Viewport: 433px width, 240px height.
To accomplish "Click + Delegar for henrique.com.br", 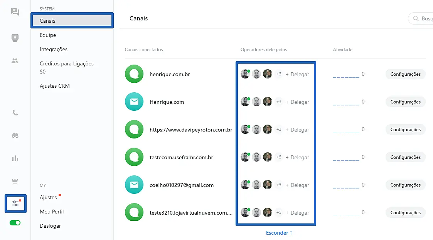I will point(297,74).
